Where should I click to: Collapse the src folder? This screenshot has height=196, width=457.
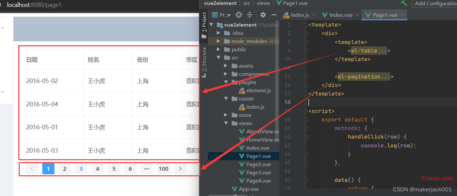(218, 57)
